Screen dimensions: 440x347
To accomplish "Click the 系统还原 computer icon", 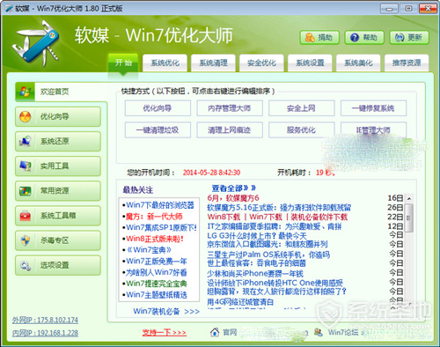I will [x=26, y=141].
